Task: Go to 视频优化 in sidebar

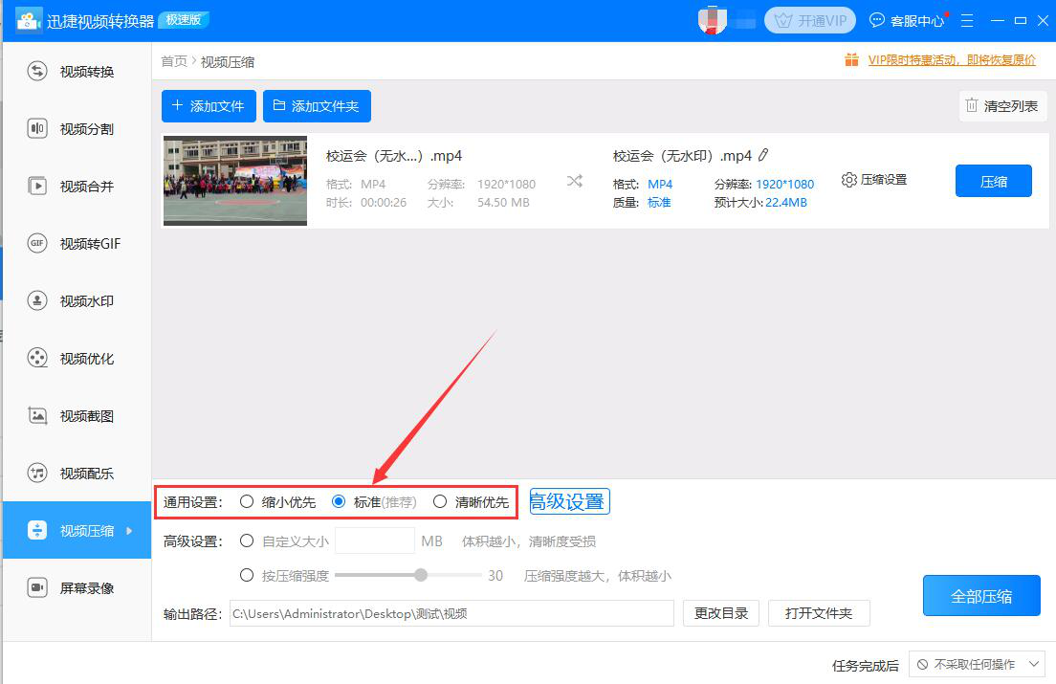Action: click(86, 359)
